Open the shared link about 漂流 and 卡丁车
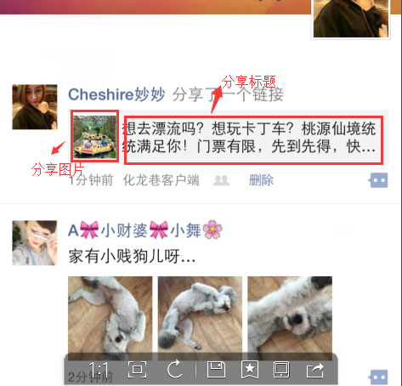The image size is (402, 386). point(249,137)
